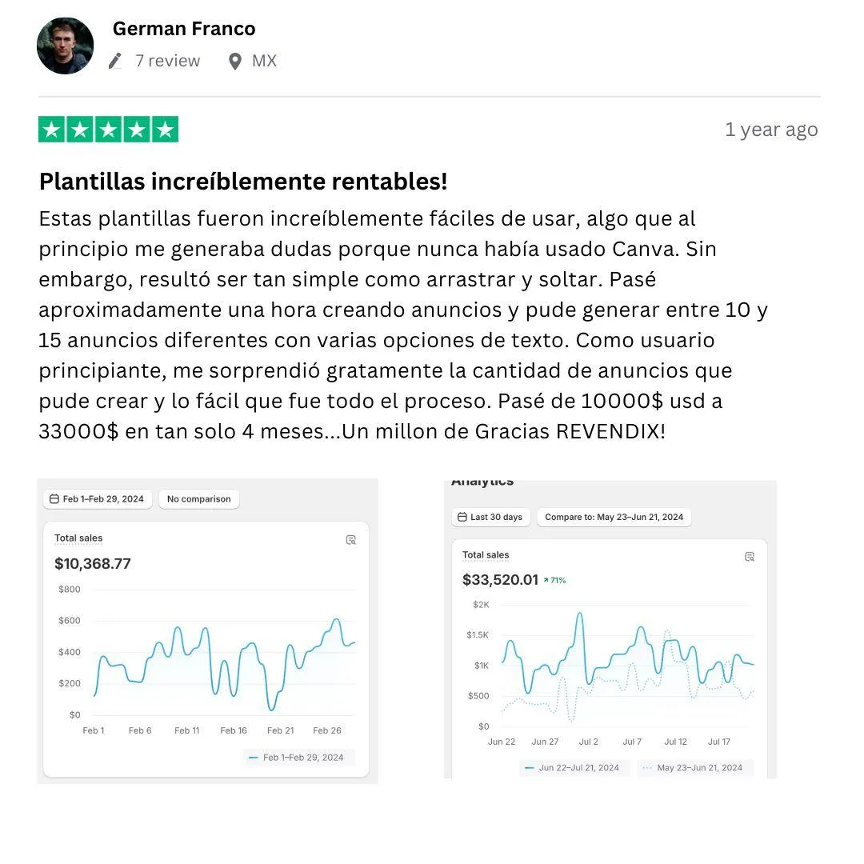Click the Total sales label above $33,520.01
The image size is (864, 864).
point(486,555)
